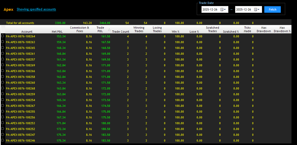Click Trade P&L value 180.50

106,129
